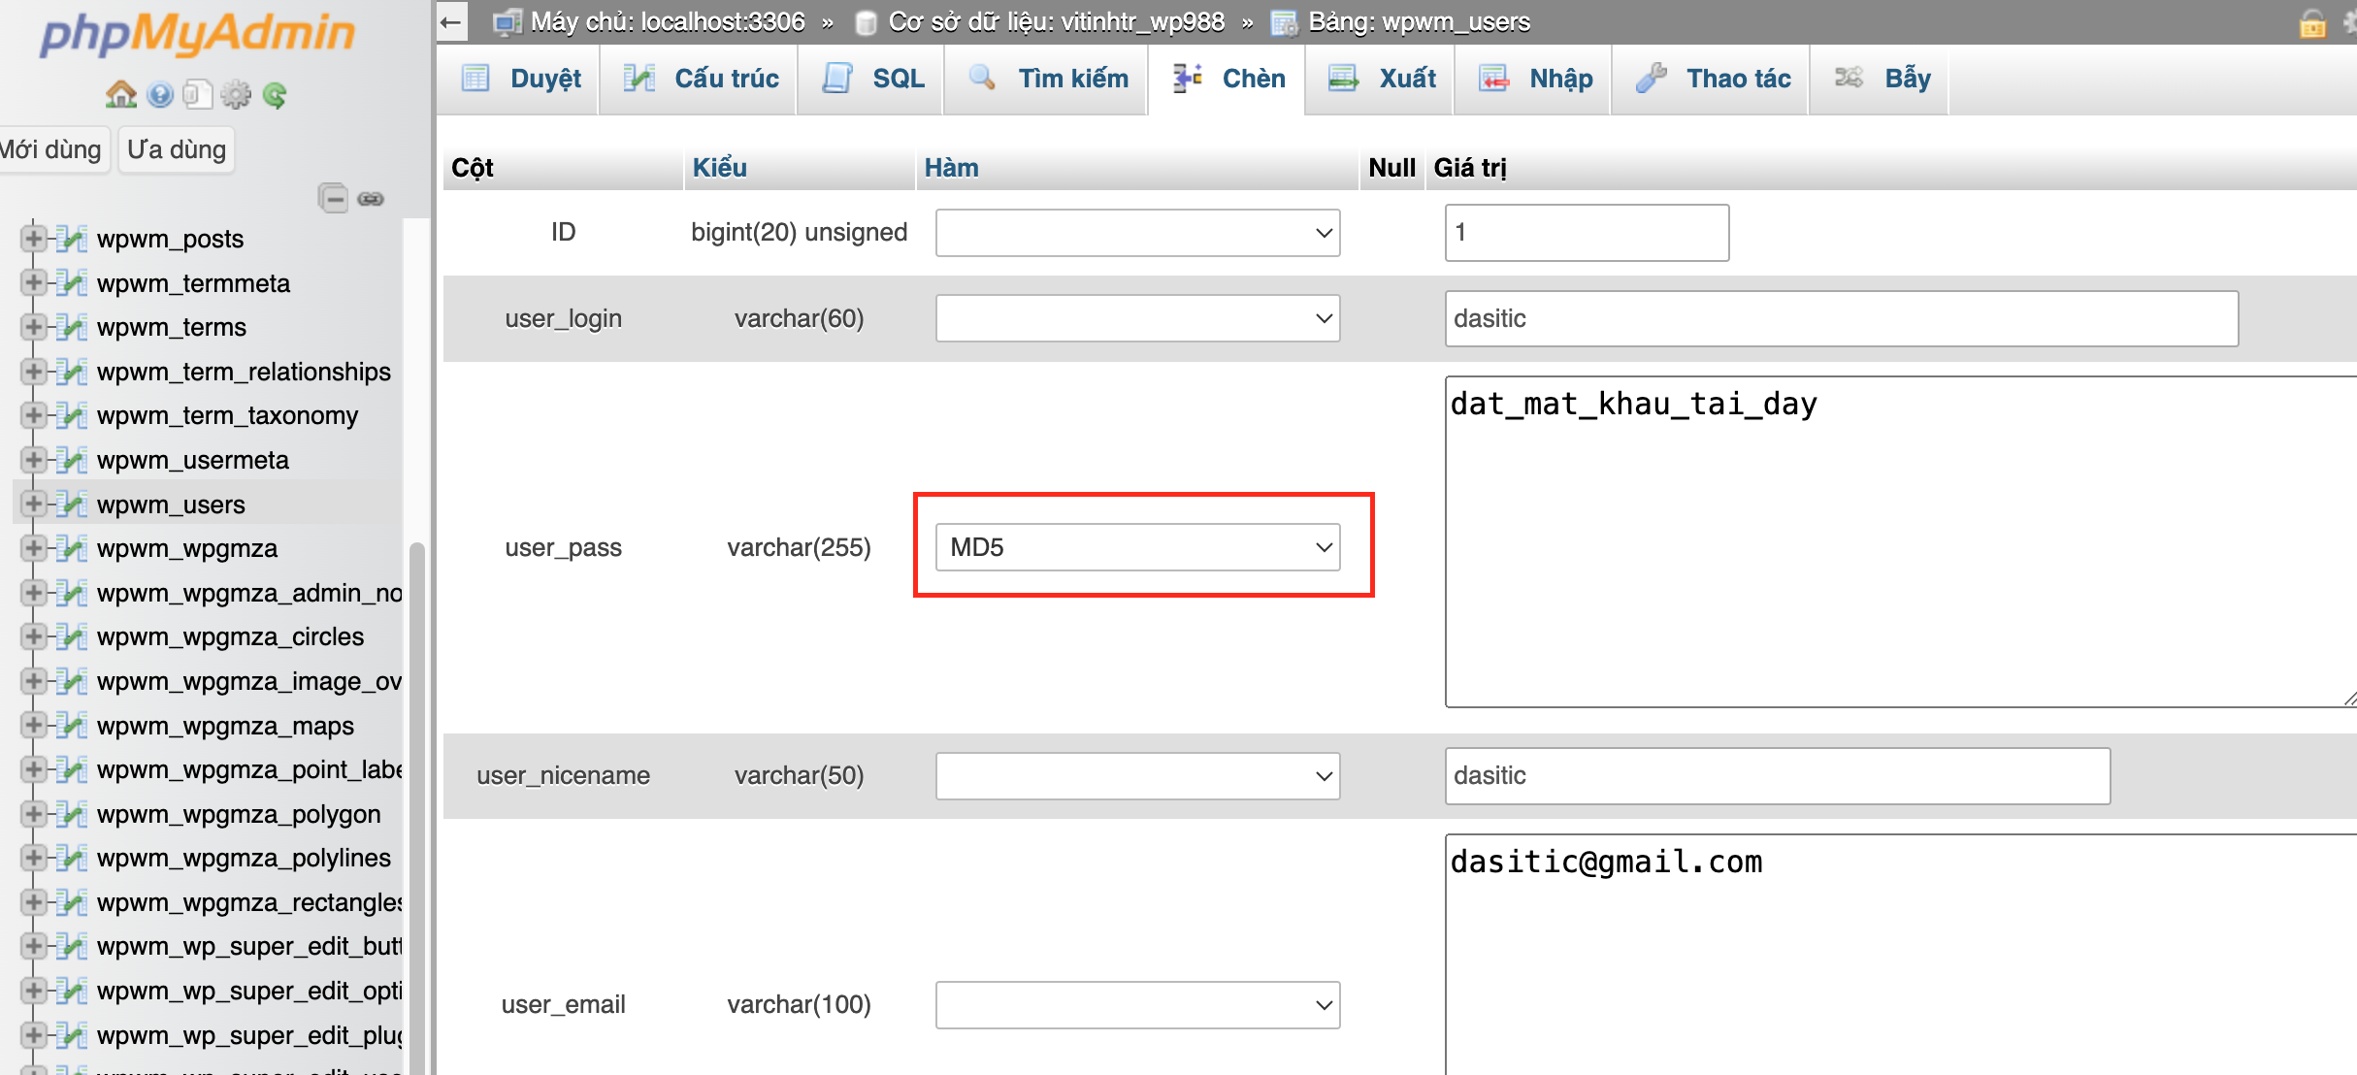Open function dropdown for user_nicename row

point(1137,775)
